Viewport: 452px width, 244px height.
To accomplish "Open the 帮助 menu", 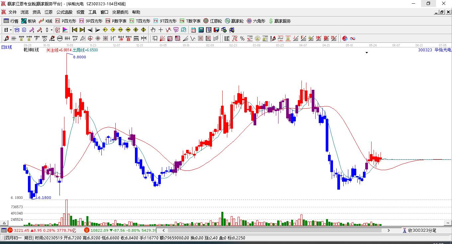I will pos(136,12).
